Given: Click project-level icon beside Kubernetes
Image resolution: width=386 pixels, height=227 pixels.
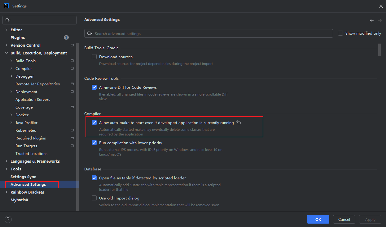Looking at the screenshot, I should [72, 130].
